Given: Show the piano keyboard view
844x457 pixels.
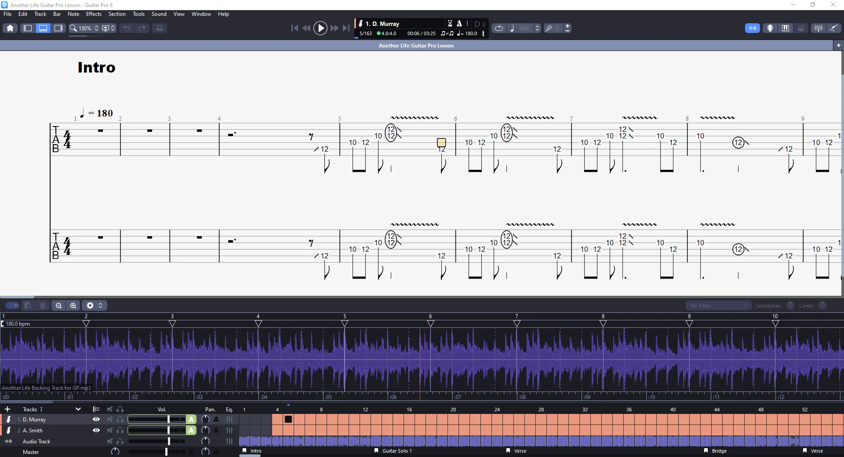Looking at the screenshot, I should coord(786,28).
